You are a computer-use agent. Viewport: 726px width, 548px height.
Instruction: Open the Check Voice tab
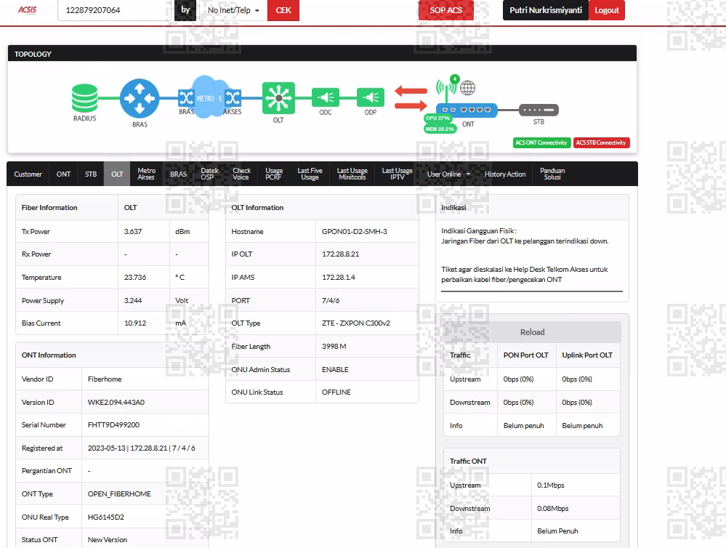point(241,174)
